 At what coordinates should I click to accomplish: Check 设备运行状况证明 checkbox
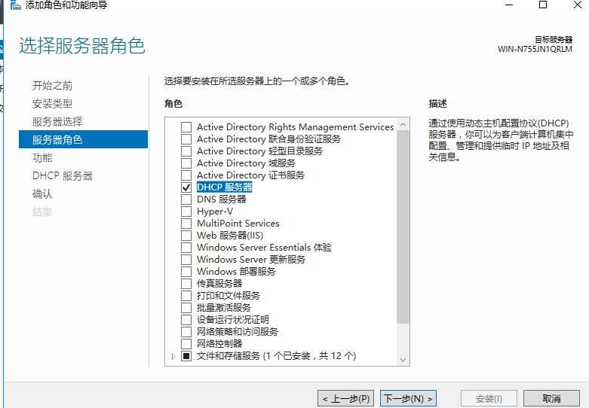click(x=186, y=319)
